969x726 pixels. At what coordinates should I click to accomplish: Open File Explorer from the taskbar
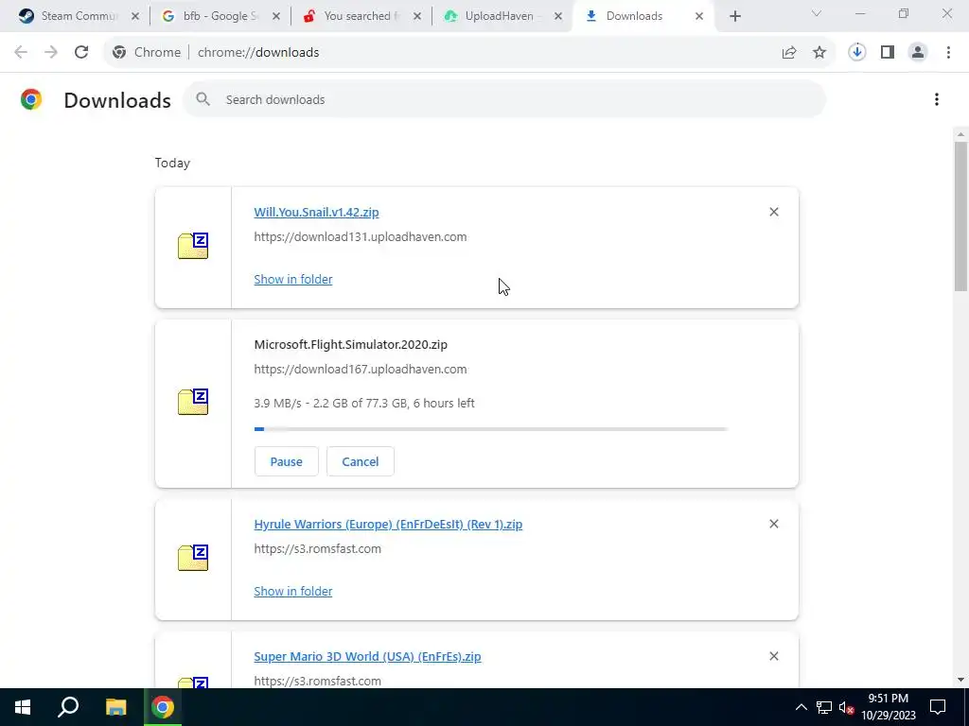115,707
